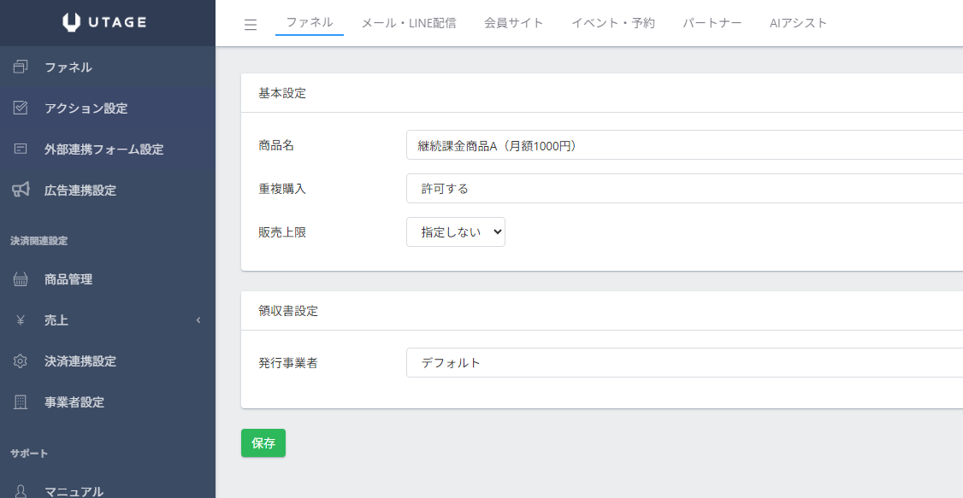This screenshot has height=498, width=963.
Task: Click the 広告連携設定 megaphone icon
Action: tap(21, 190)
